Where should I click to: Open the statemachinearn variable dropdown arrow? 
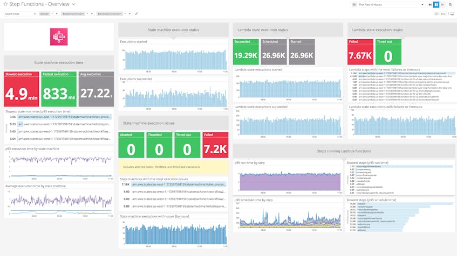(x=92, y=13)
